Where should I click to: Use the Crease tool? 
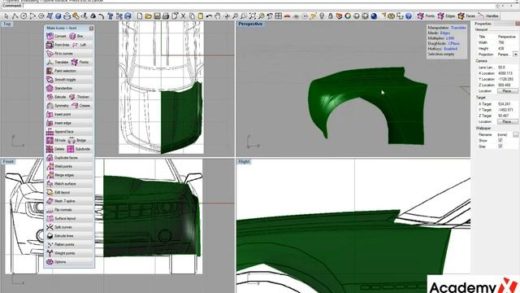tap(82, 105)
